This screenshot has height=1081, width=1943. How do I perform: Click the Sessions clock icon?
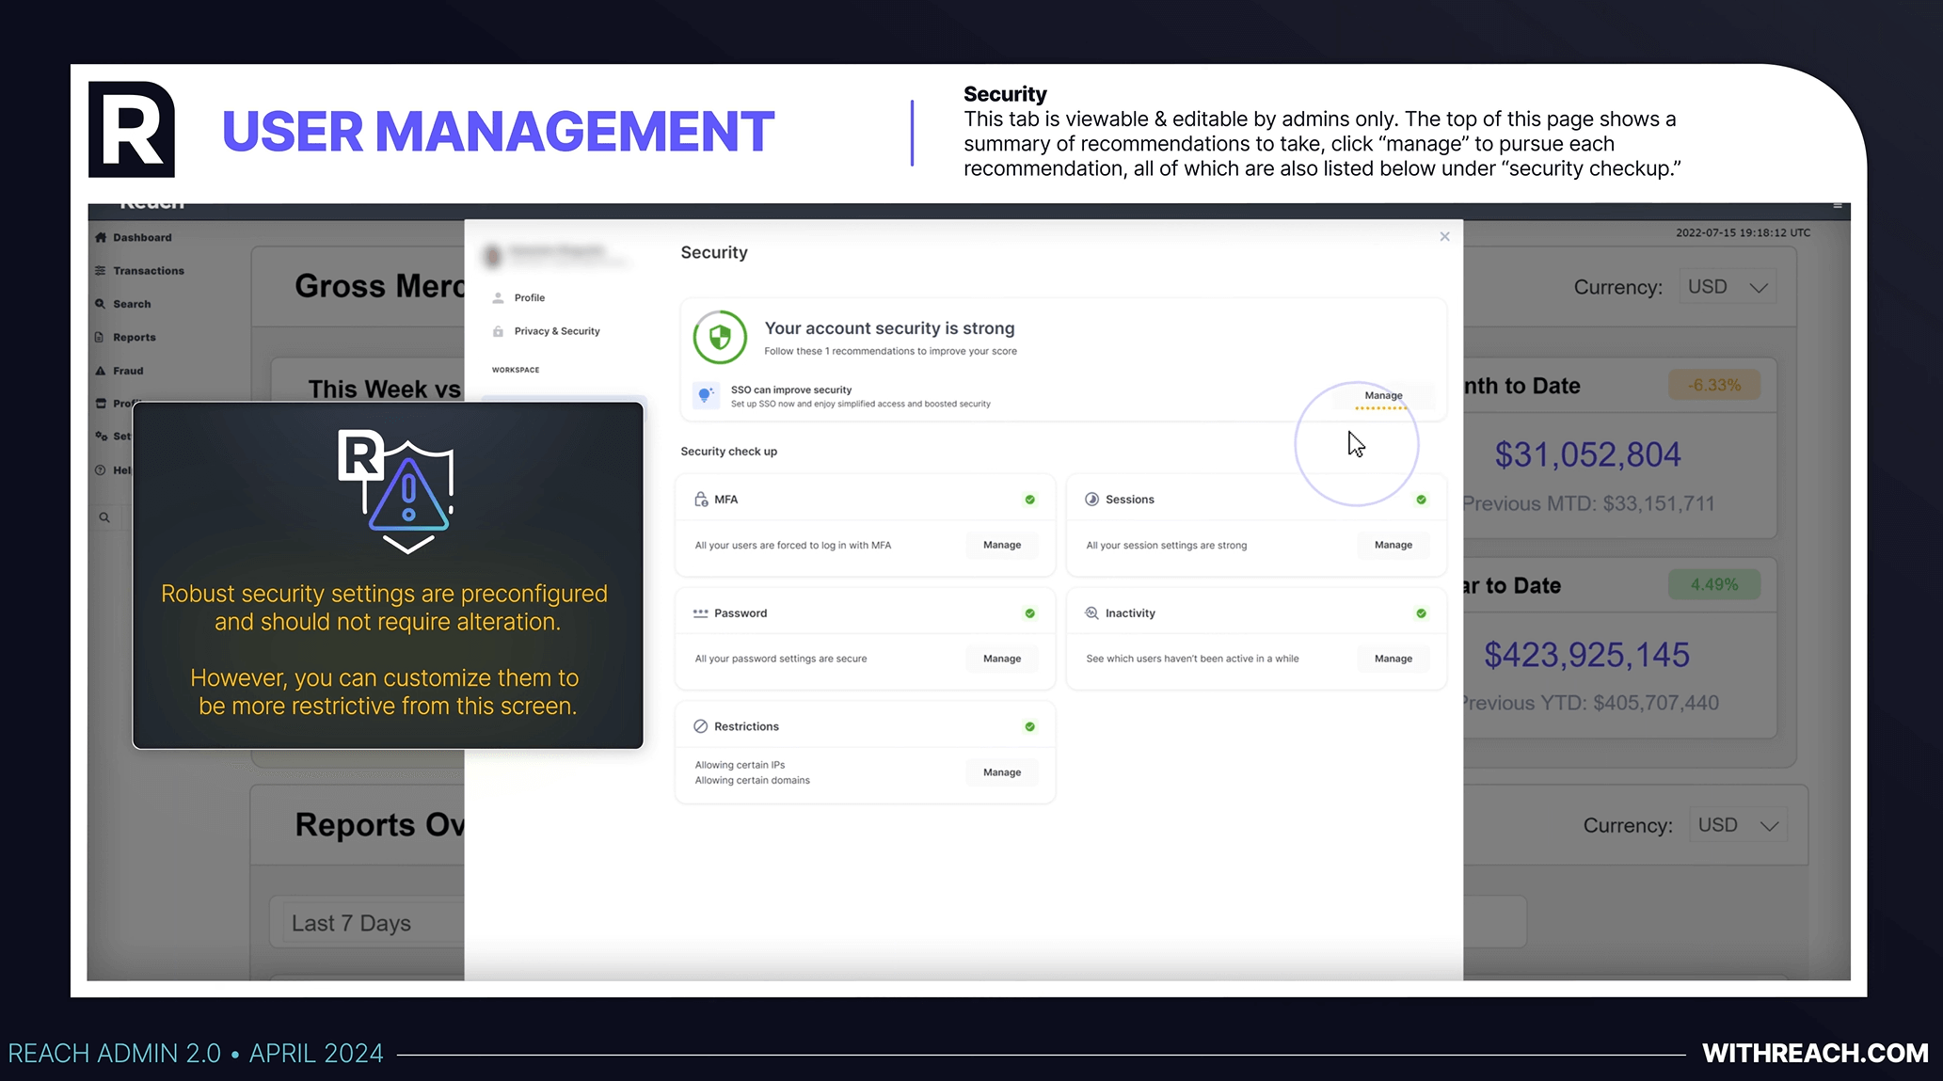click(x=1091, y=500)
